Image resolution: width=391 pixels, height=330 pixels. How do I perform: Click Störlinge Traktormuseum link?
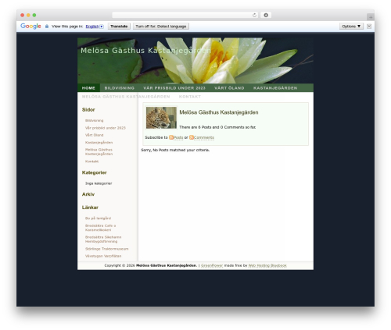click(x=107, y=249)
